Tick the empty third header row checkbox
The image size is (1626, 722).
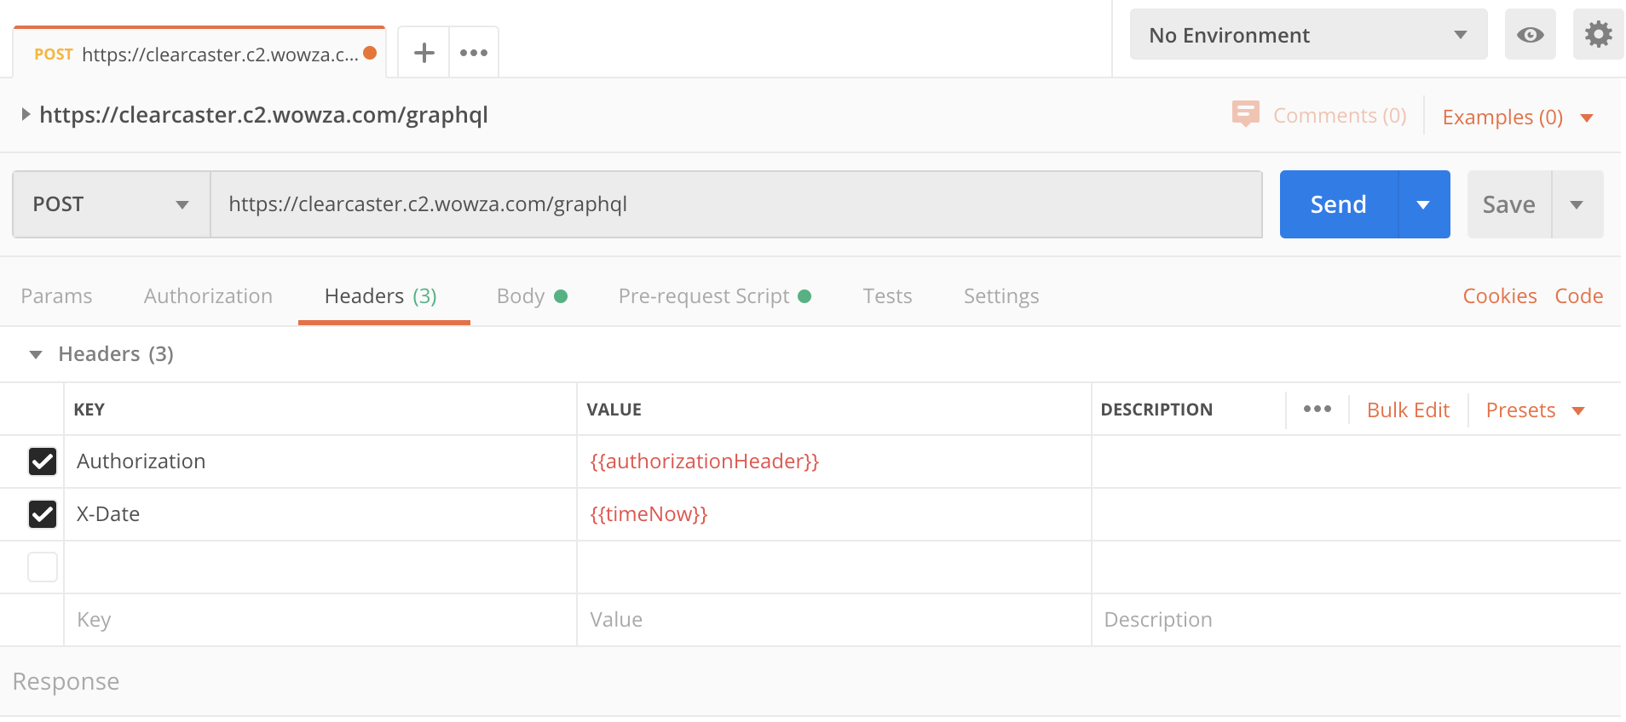coord(43,567)
